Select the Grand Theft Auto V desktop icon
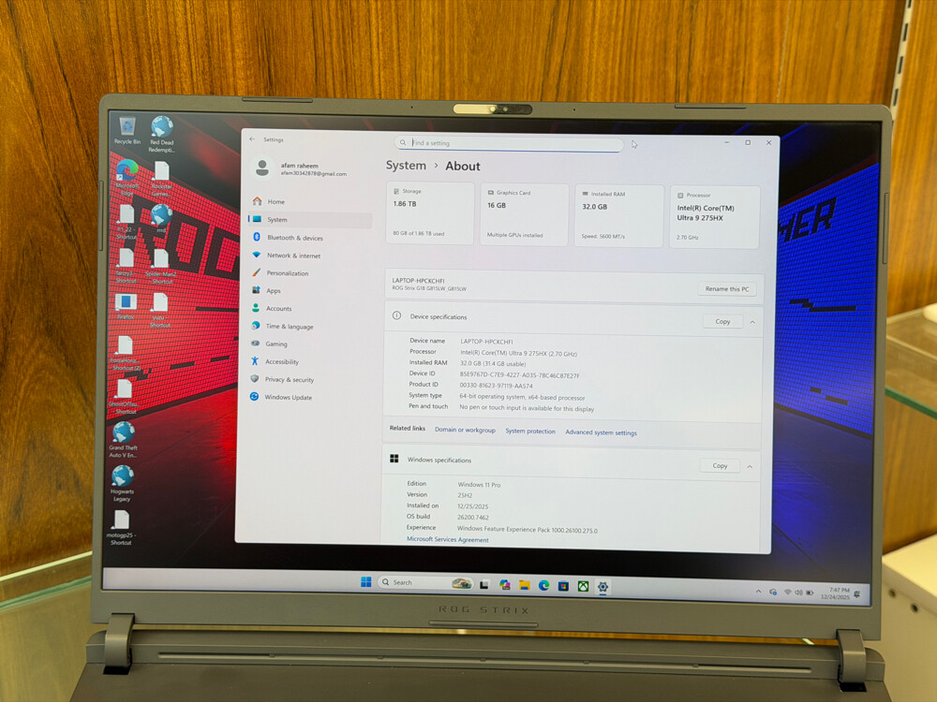937x702 pixels. (x=123, y=440)
